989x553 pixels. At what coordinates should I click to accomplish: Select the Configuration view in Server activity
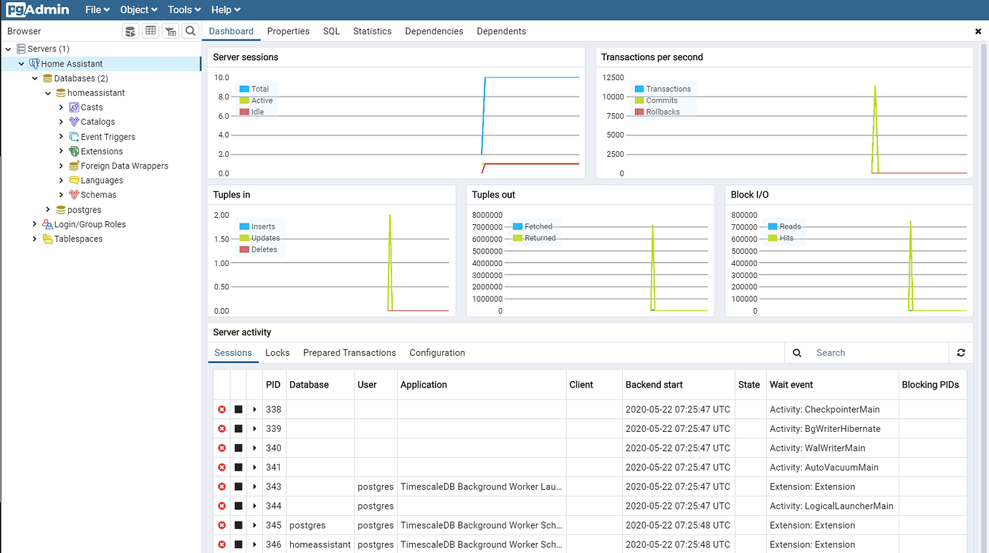click(x=437, y=352)
